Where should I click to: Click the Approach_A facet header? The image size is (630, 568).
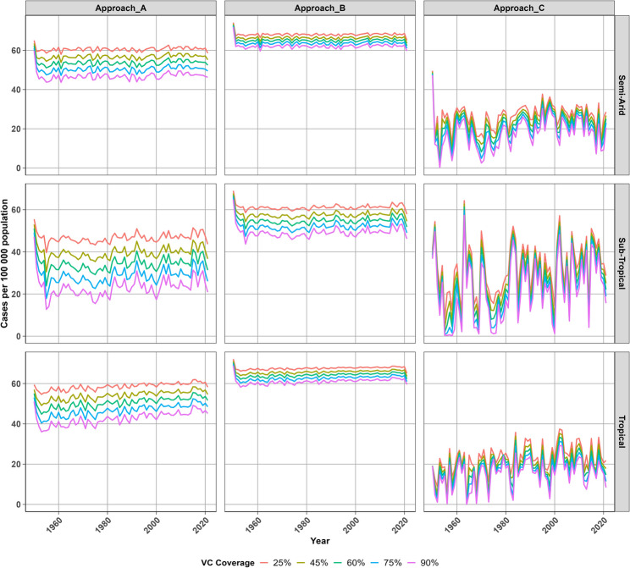coord(120,8)
